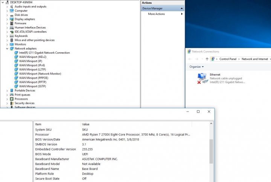Screen dimensions: 271x182
Task: Select the Platform Role row
Action: 113,174
